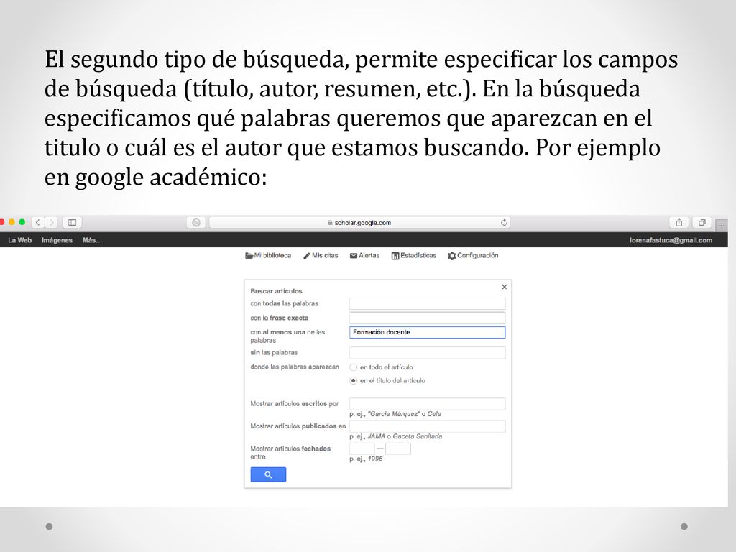The height and width of the screenshot is (552, 736).
Task: Click the Safari back arrow button
Action: tap(39, 223)
